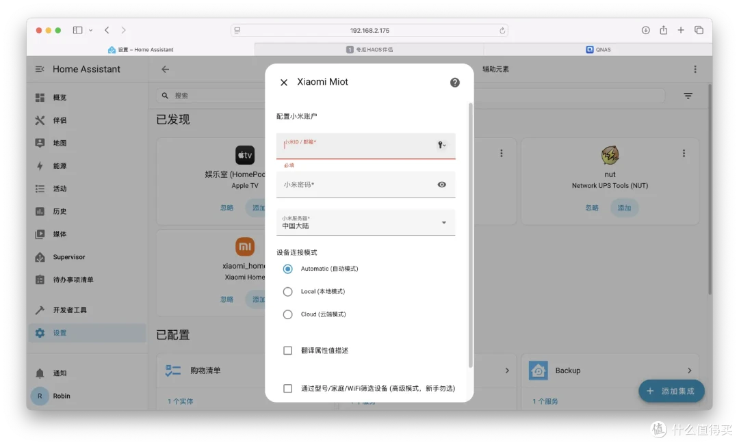The width and height of the screenshot is (739, 445).
Task: Expand the card chevron left of Backup
Action: (x=507, y=370)
